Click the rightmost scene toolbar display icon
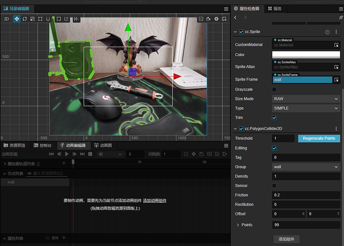Viewport: 344px width, 246px height. (x=224, y=19)
